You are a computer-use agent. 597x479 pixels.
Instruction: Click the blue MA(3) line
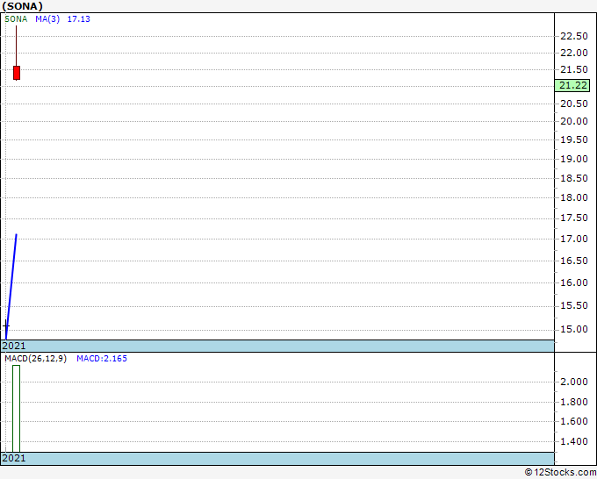pyautogui.click(x=11, y=286)
